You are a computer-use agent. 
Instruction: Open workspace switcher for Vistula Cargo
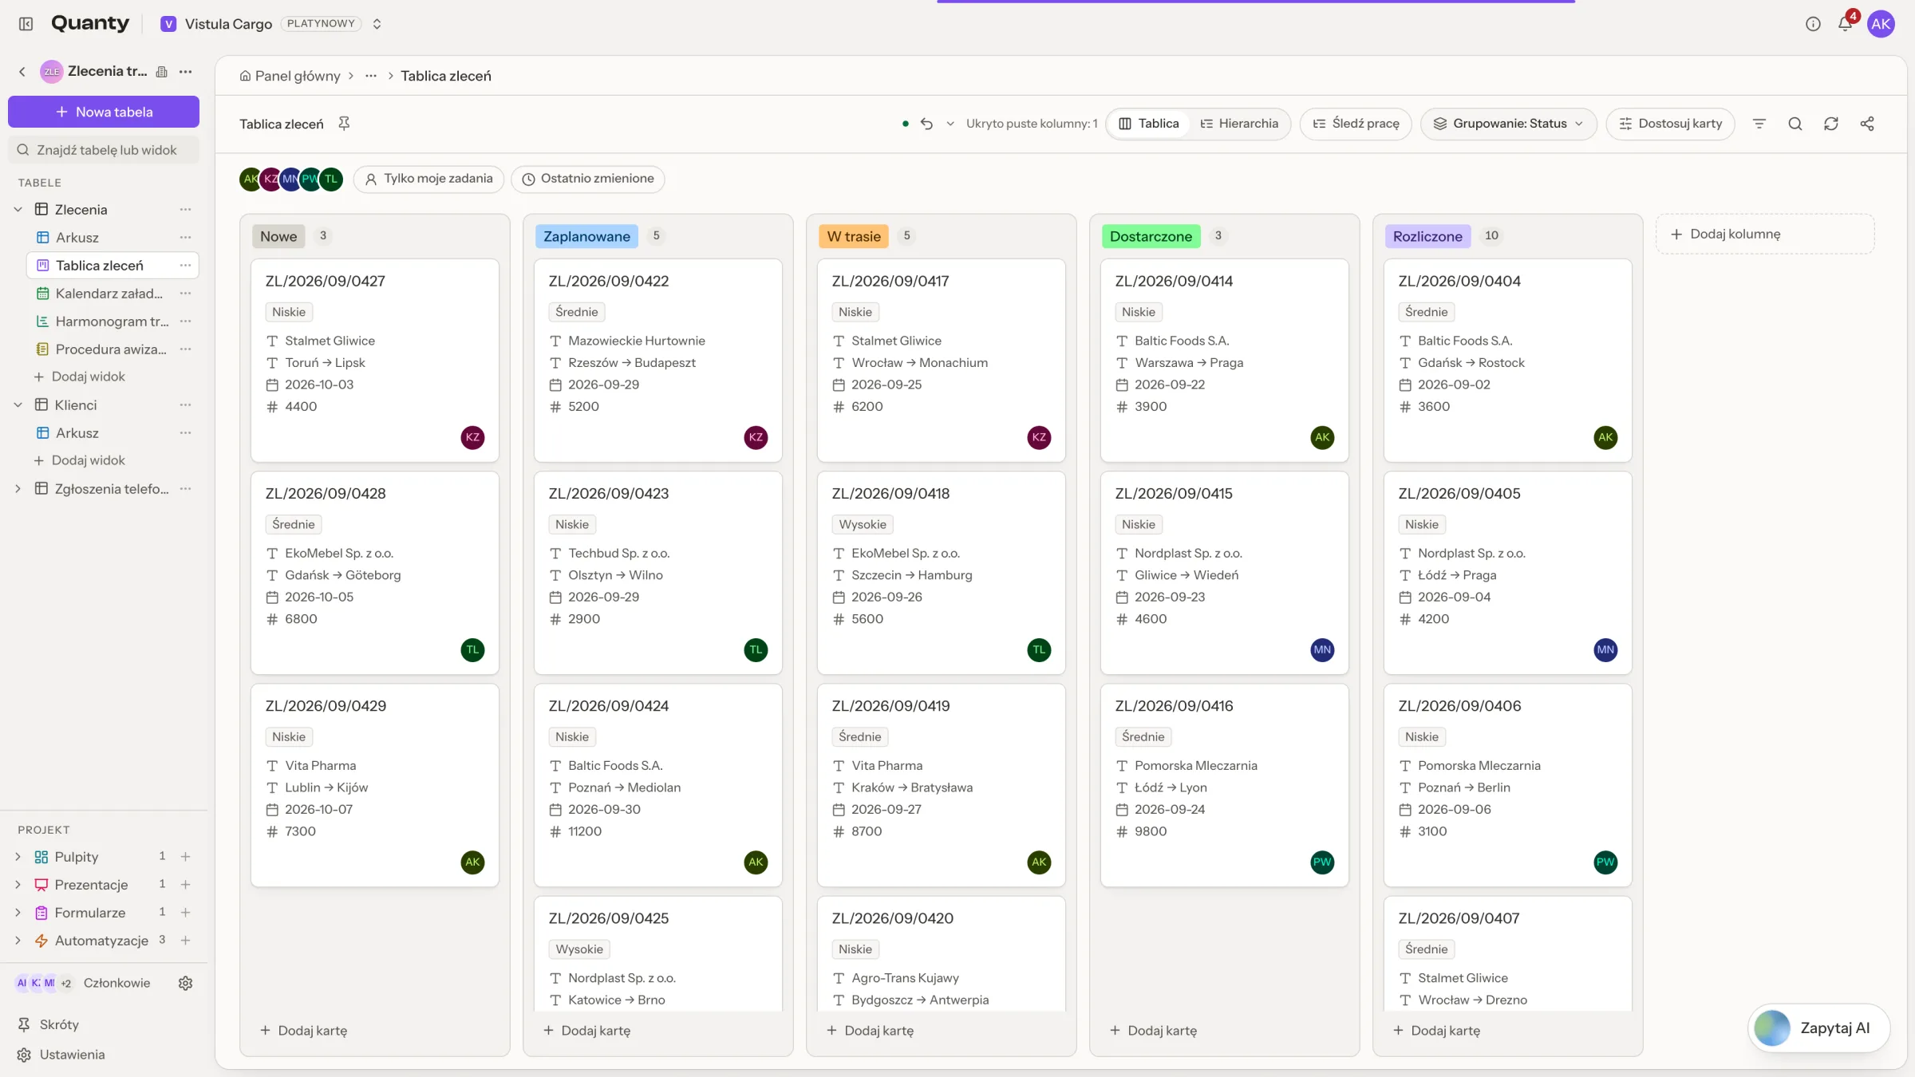[x=377, y=24]
